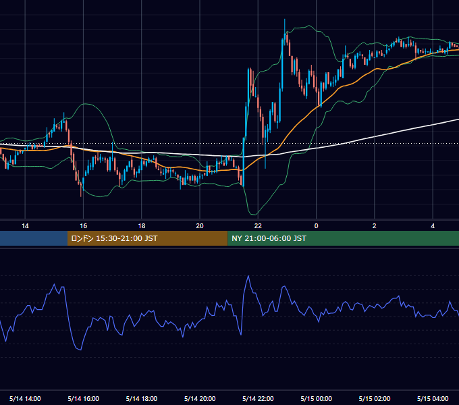The height and width of the screenshot is (405, 459).
Task: Click the NY 21:00-06:00 JST session bar
Action: point(343,238)
